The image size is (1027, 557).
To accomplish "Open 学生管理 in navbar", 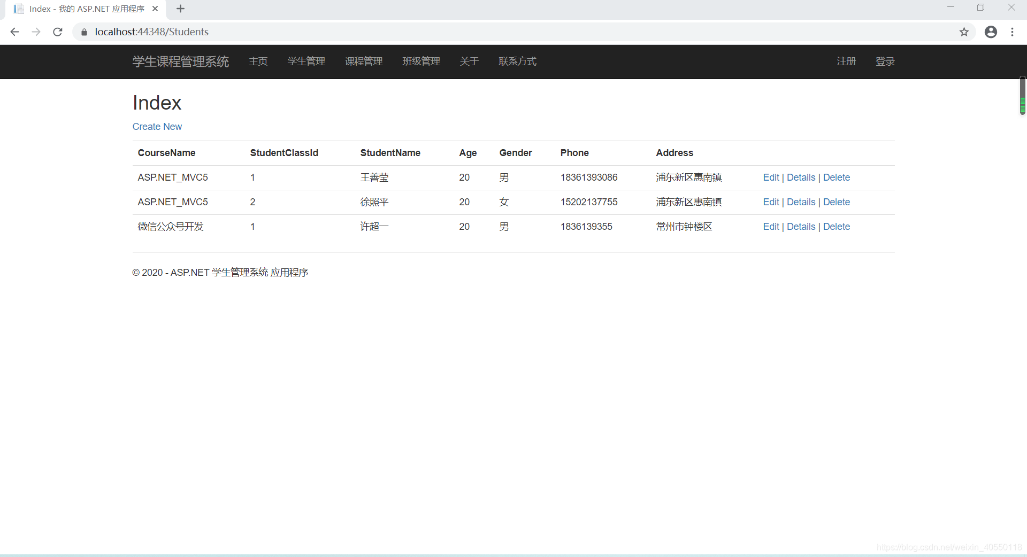I will pos(306,61).
